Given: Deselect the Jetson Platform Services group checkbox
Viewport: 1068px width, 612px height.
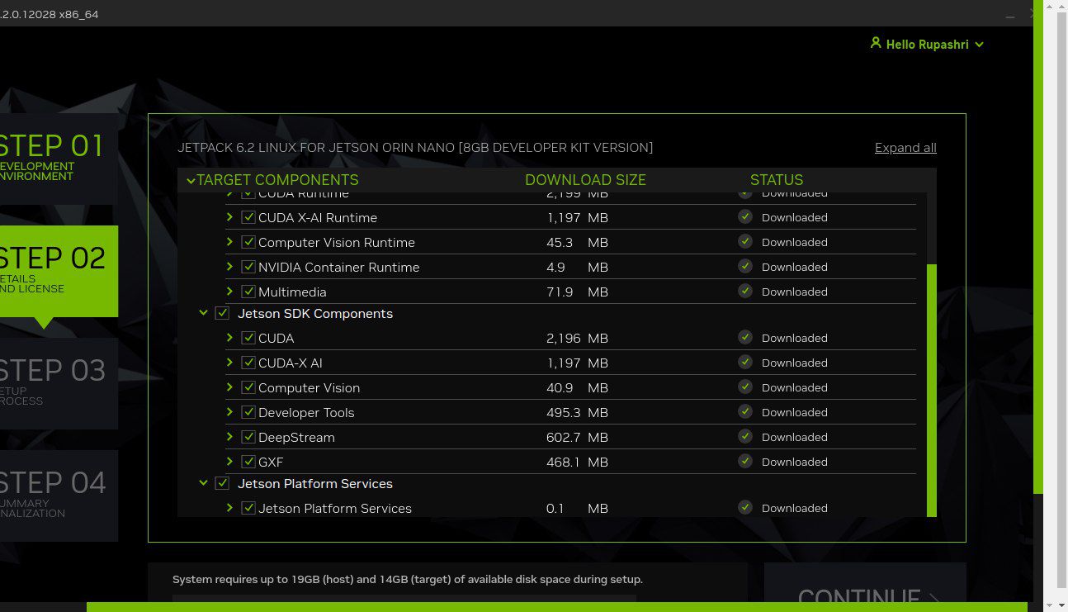Looking at the screenshot, I should [x=222, y=484].
